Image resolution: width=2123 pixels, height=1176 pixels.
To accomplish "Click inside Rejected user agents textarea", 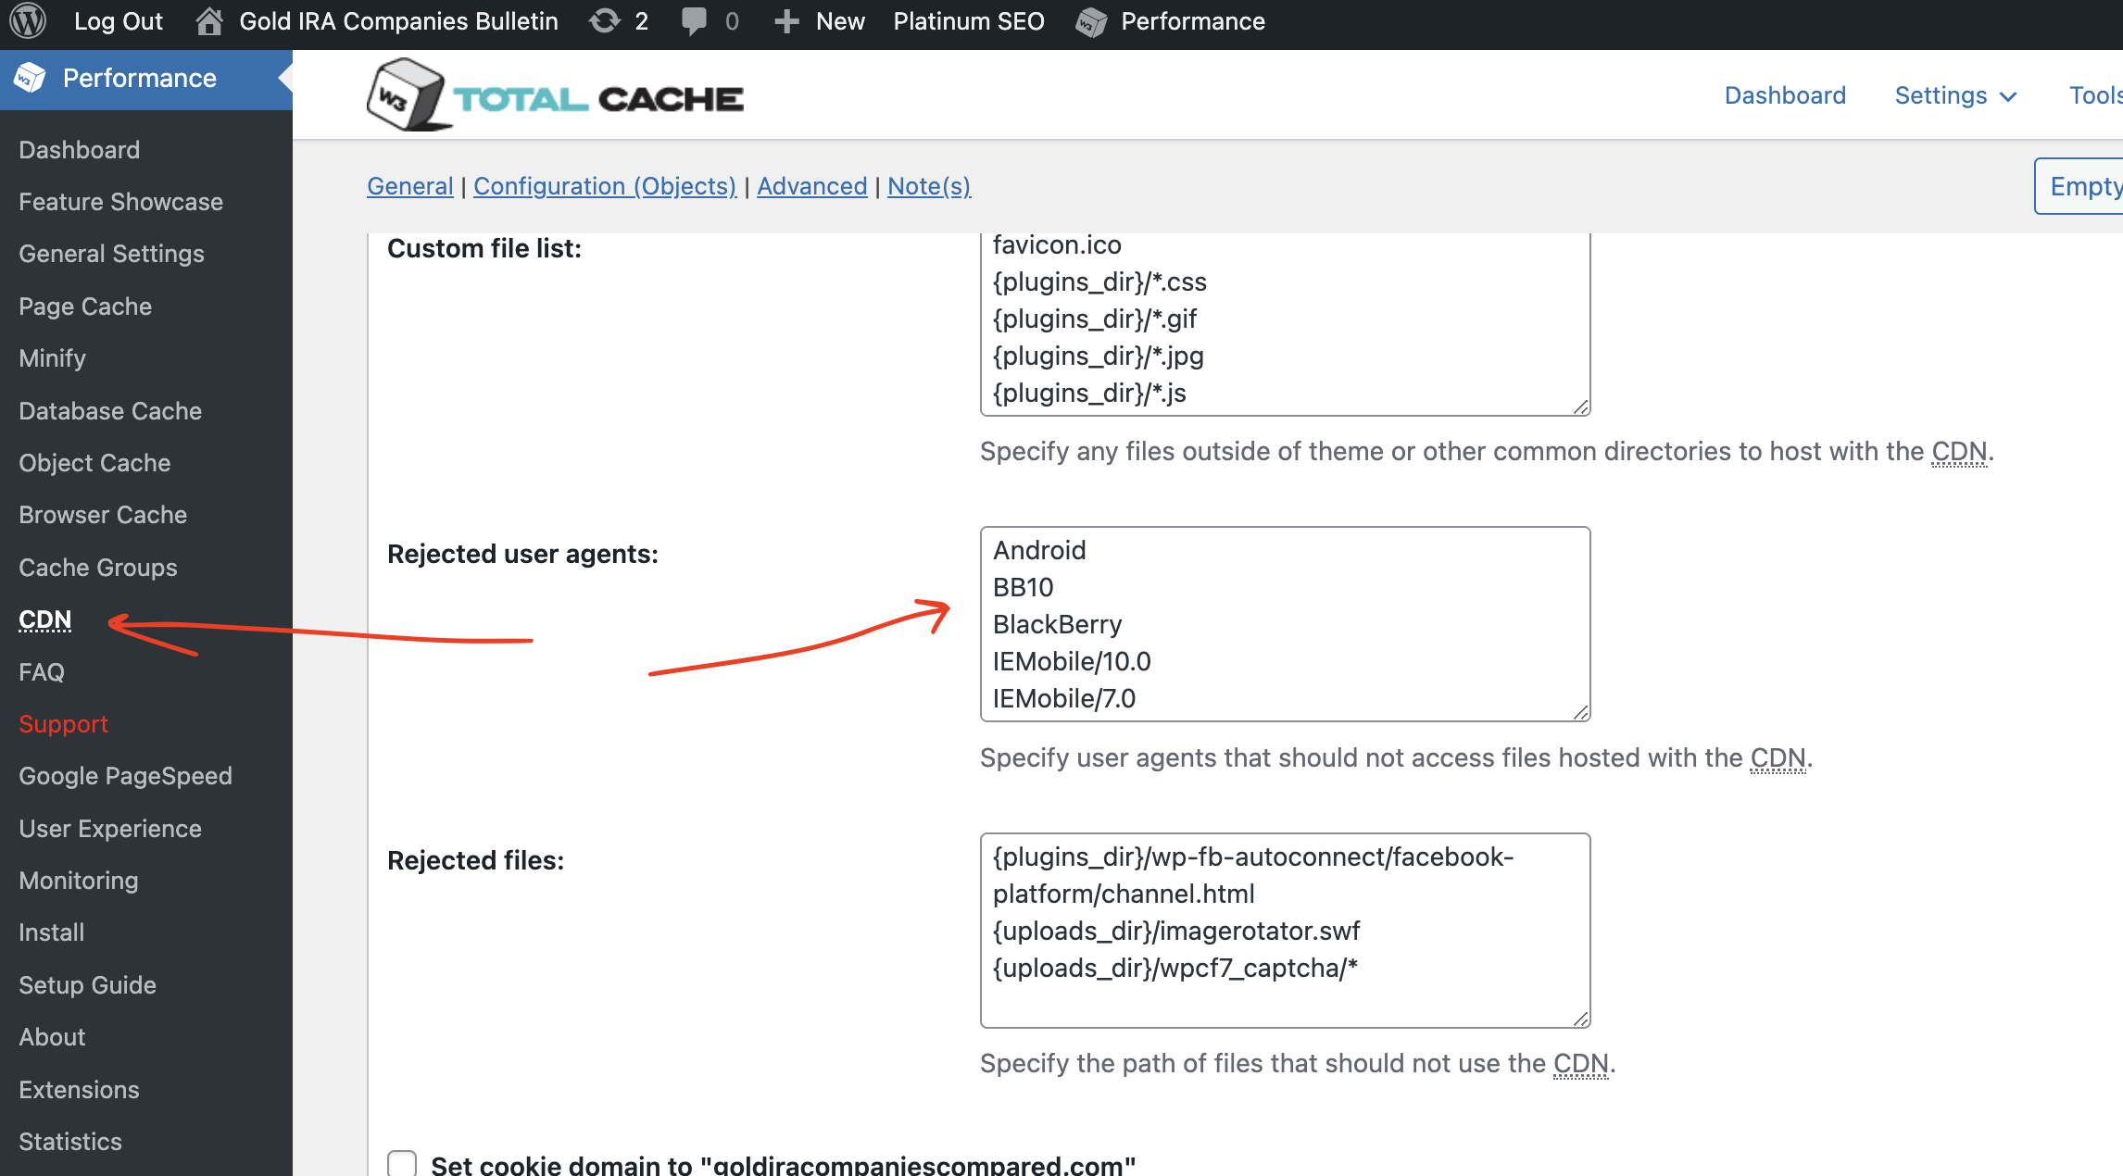I will pyautogui.click(x=1284, y=623).
